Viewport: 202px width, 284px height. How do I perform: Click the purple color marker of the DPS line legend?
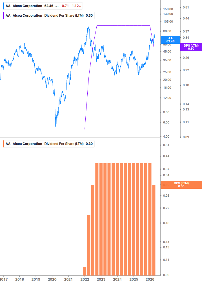(3, 16)
